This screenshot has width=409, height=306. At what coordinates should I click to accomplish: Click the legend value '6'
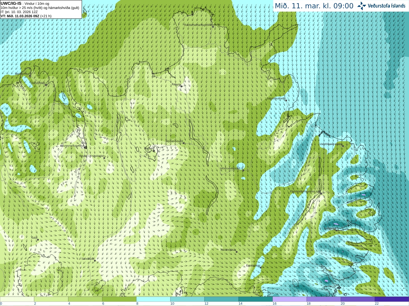click(103, 304)
